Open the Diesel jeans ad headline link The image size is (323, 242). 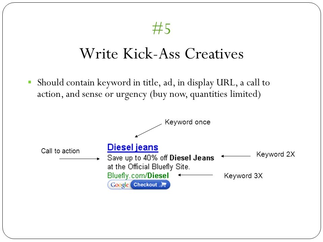tap(133, 147)
